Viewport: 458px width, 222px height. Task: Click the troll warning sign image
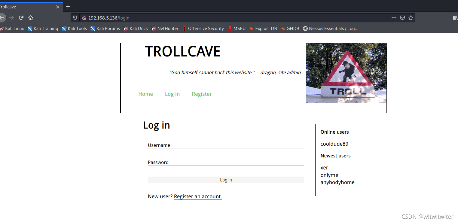(346, 73)
